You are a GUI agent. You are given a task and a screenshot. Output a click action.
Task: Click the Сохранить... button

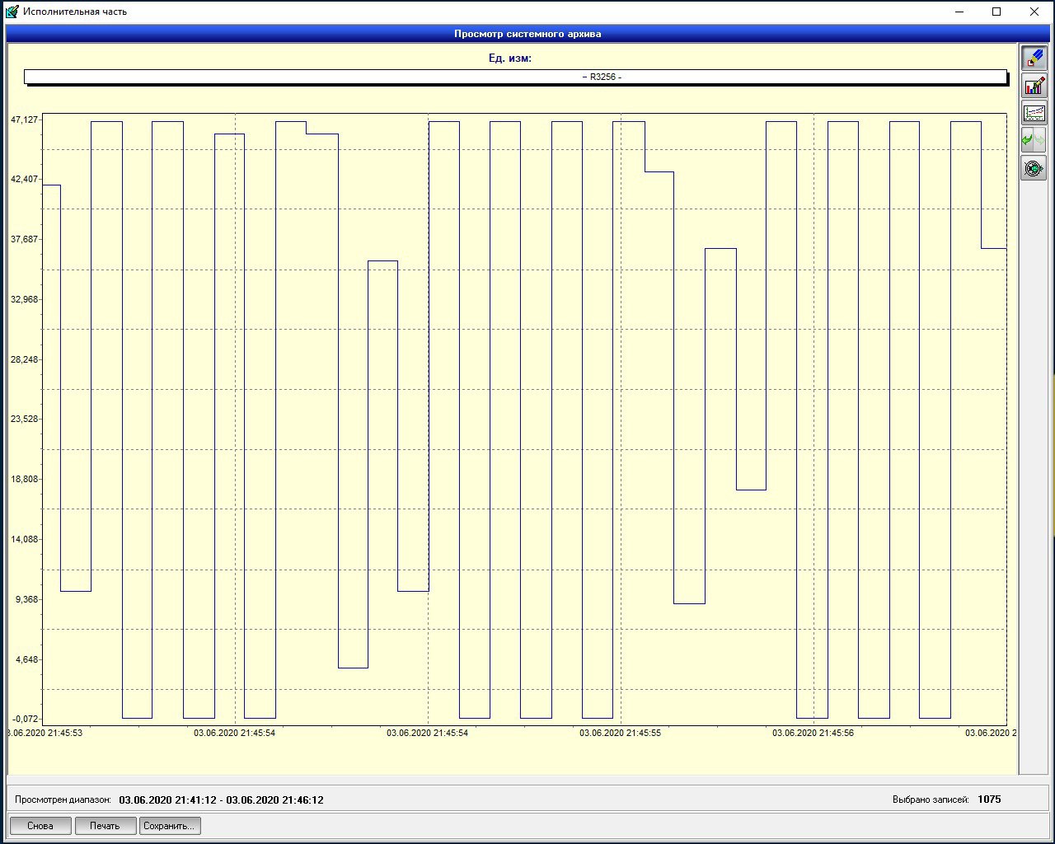[x=170, y=825]
